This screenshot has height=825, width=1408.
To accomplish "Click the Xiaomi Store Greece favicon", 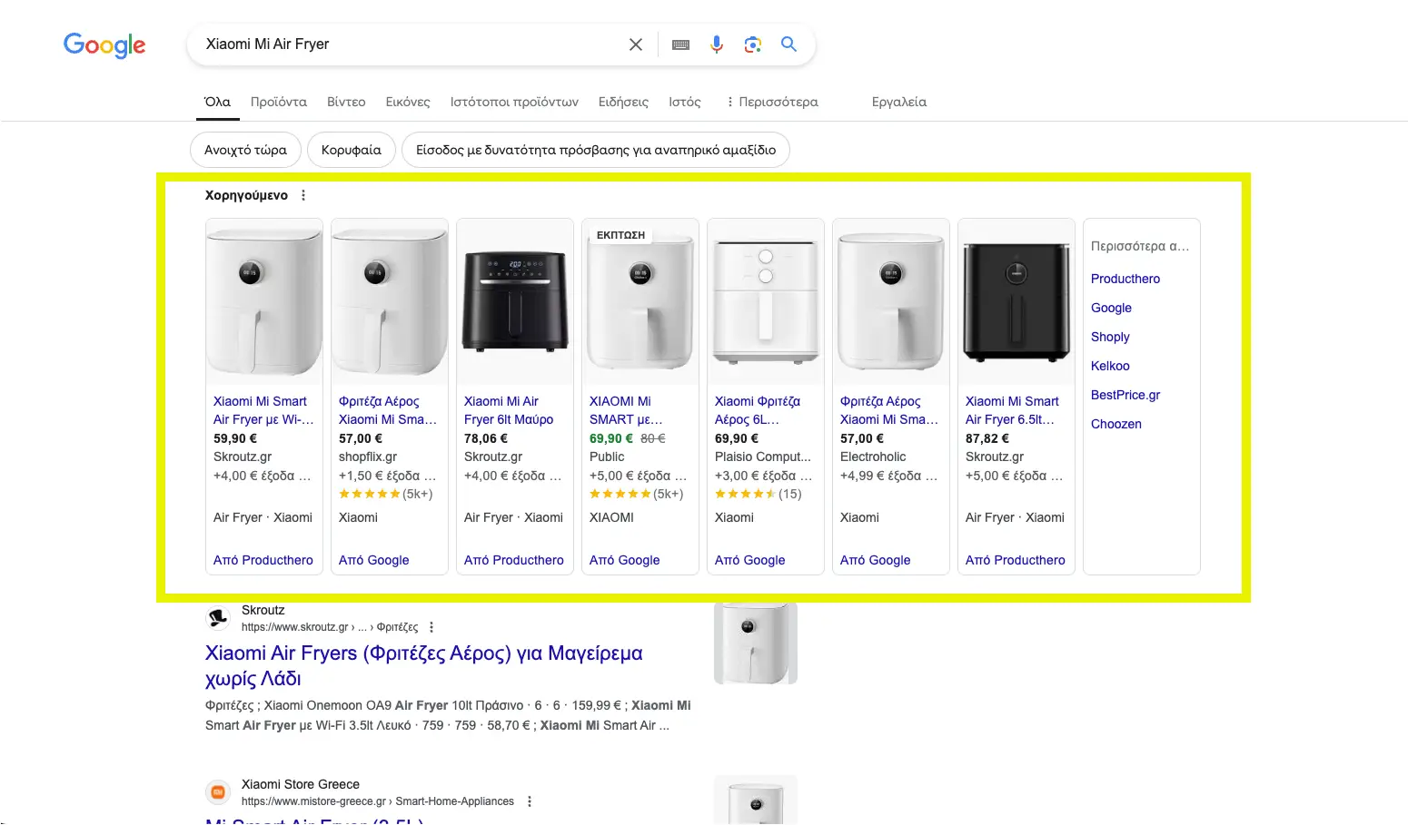I will (218, 792).
